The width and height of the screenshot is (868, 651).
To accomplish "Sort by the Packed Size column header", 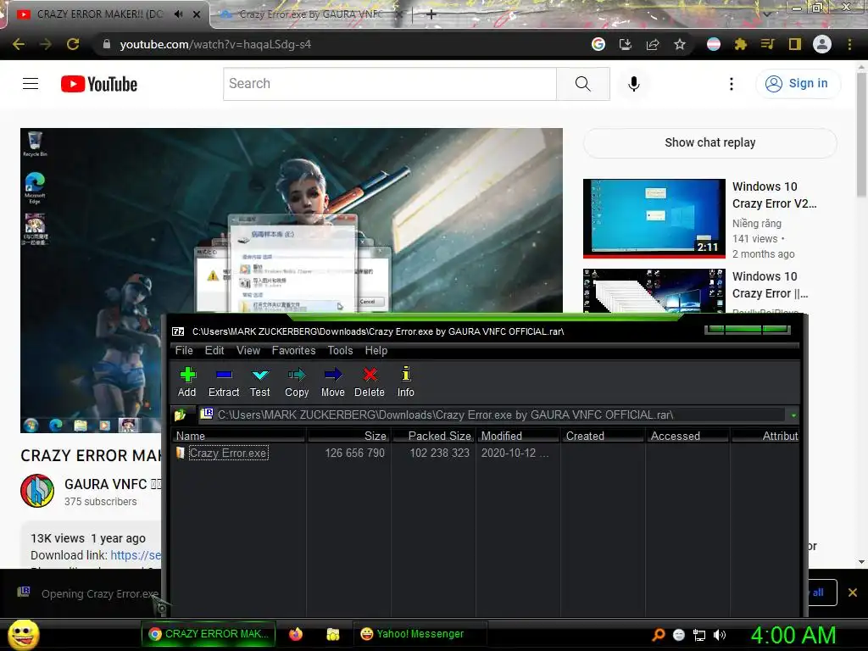I will click(x=433, y=436).
